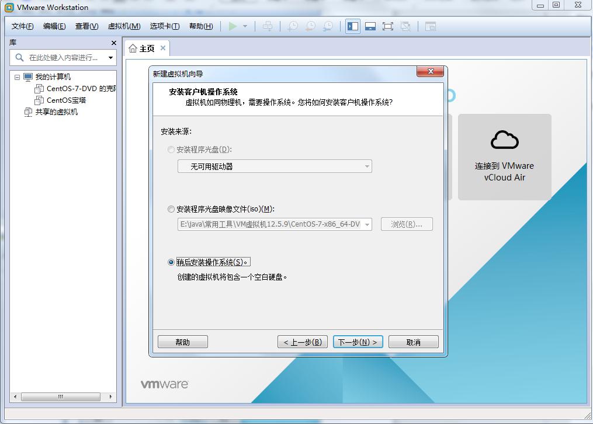Click the snapshot manager toolbar icon
Image resolution: width=593 pixels, height=424 pixels.
pyautogui.click(x=328, y=26)
